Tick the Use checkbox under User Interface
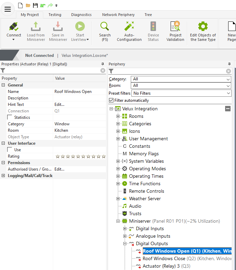The height and width of the screenshot is (270, 236). 10,149
